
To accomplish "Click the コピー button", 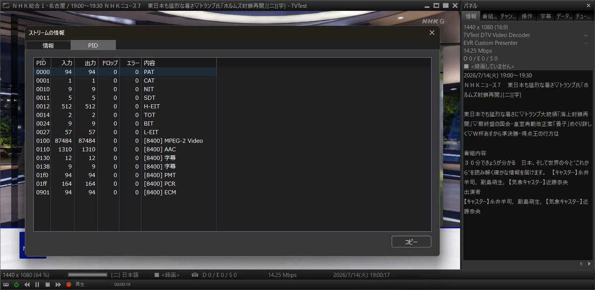I will click(x=411, y=242).
